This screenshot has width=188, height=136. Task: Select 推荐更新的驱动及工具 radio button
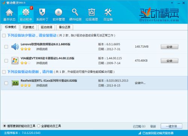tap(5, 126)
